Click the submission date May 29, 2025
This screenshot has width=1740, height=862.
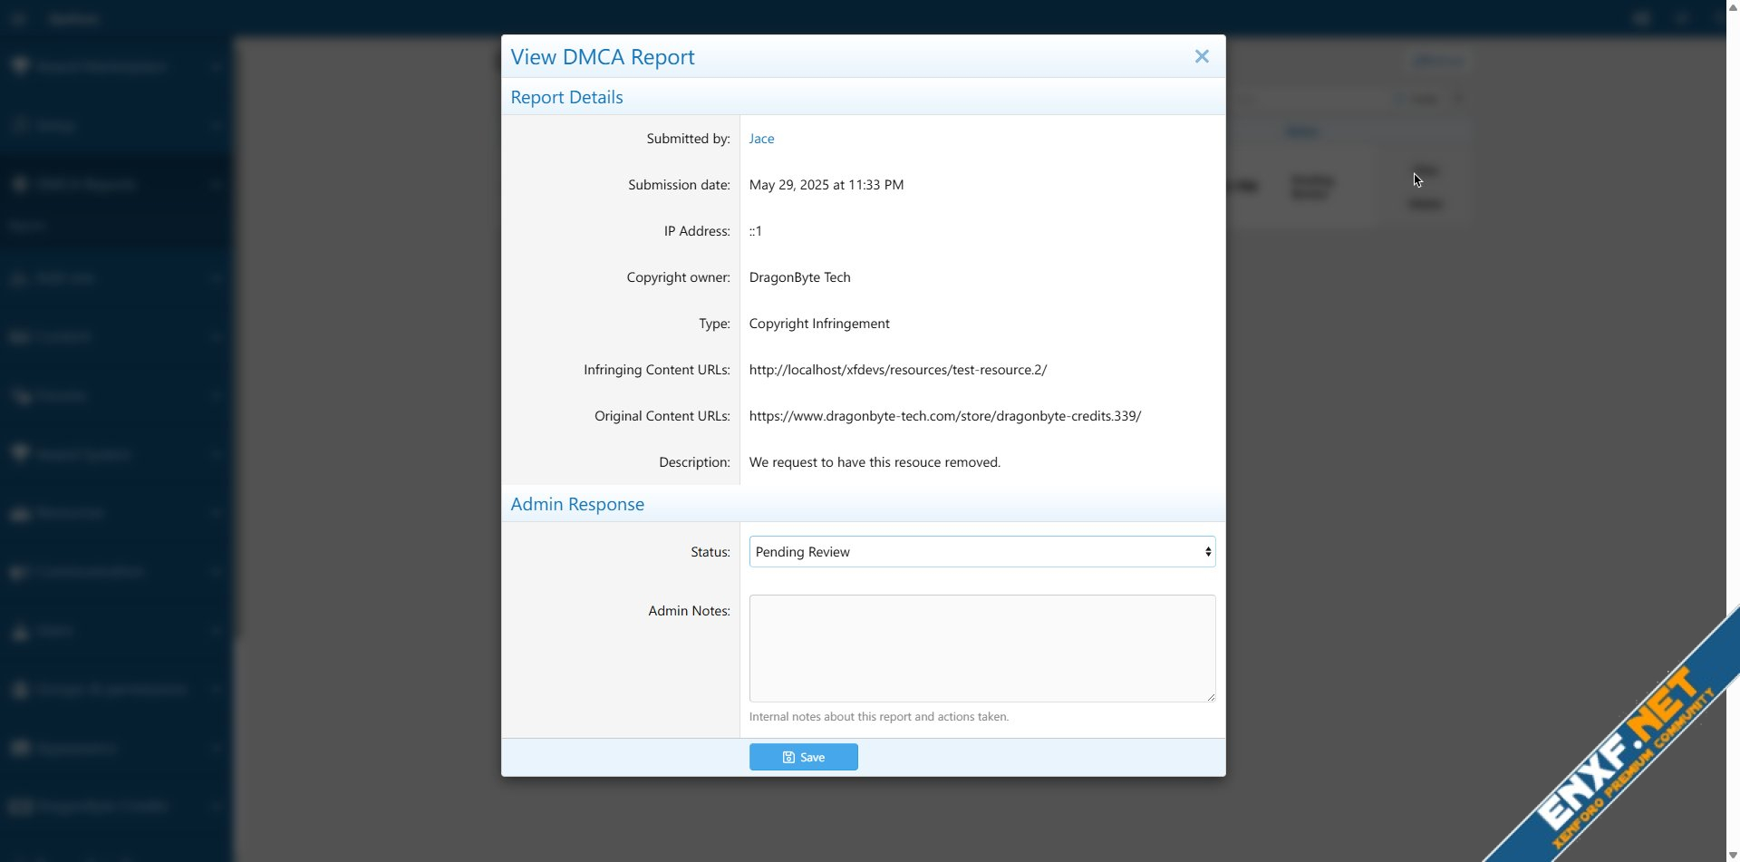[x=826, y=185]
